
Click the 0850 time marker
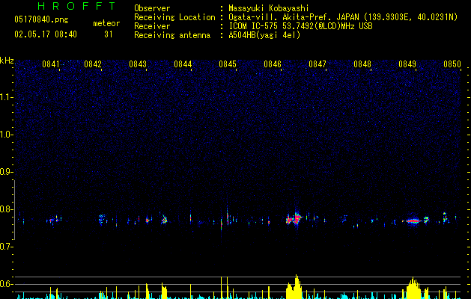tap(452, 64)
